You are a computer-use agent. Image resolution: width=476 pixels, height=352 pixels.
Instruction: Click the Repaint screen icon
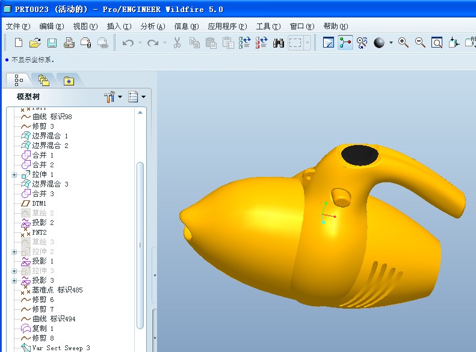329,43
